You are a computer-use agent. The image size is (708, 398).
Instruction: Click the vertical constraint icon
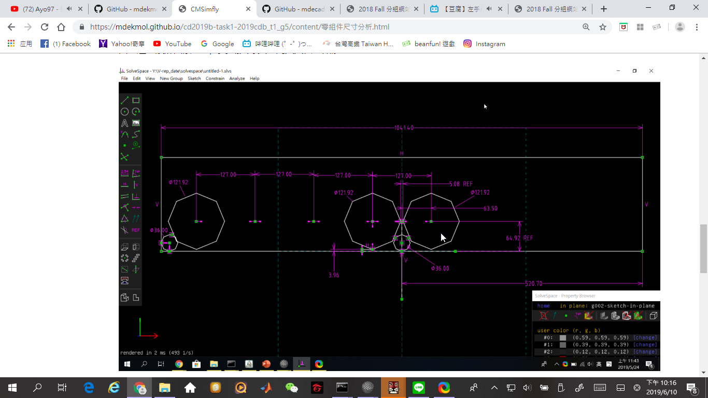click(x=136, y=184)
